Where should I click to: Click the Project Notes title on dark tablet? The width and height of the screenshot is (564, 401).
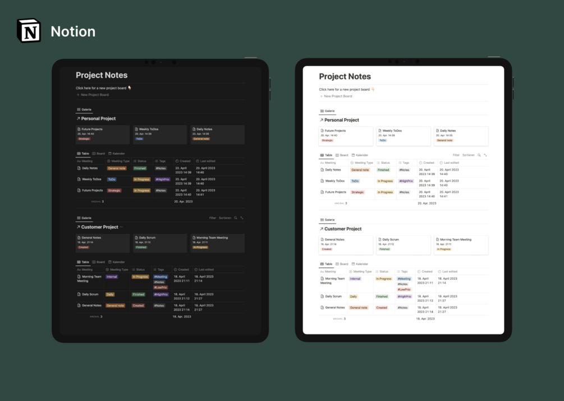click(x=102, y=75)
